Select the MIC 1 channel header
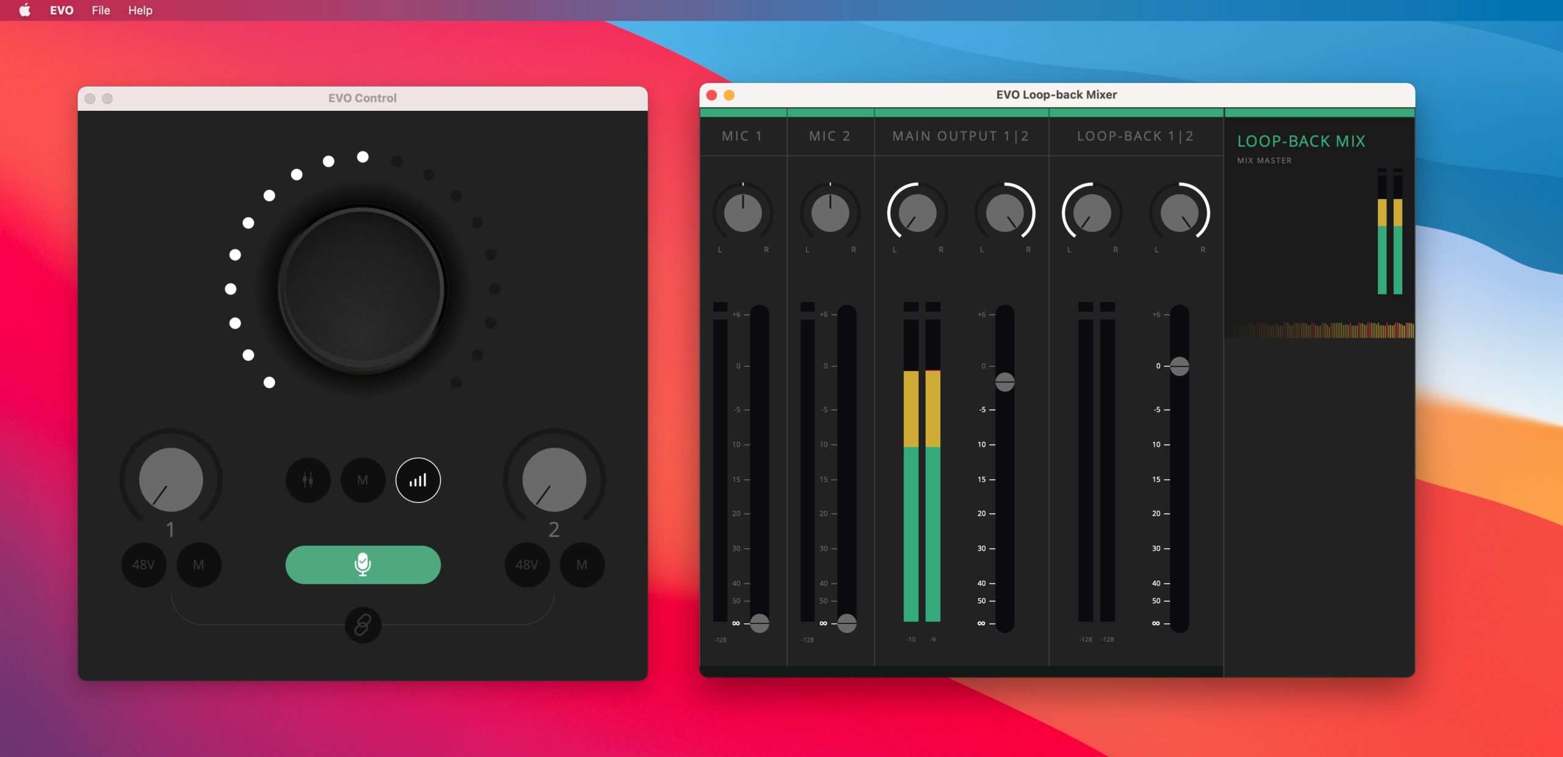Image resolution: width=1563 pixels, height=757 pixels. coord(742,136)
